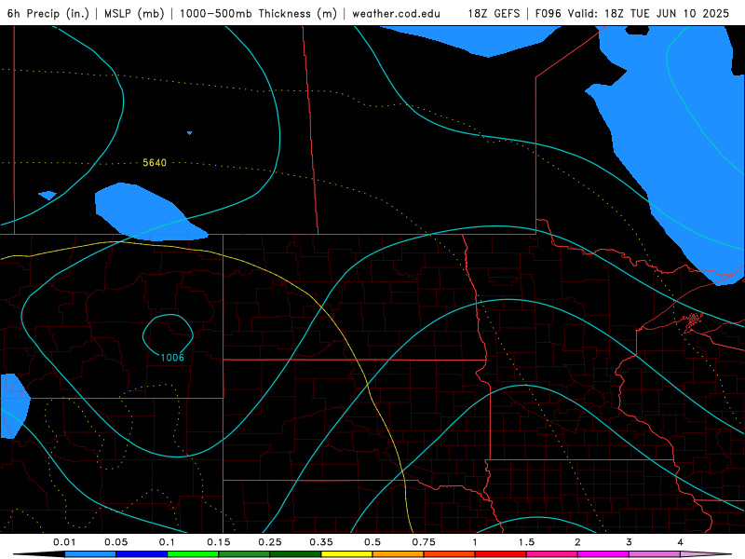Click the red 1 inch legend swatch
Image resolution: width=745 pixels, height=559 pixels.
pyautogui.click(x=501, y=554)
